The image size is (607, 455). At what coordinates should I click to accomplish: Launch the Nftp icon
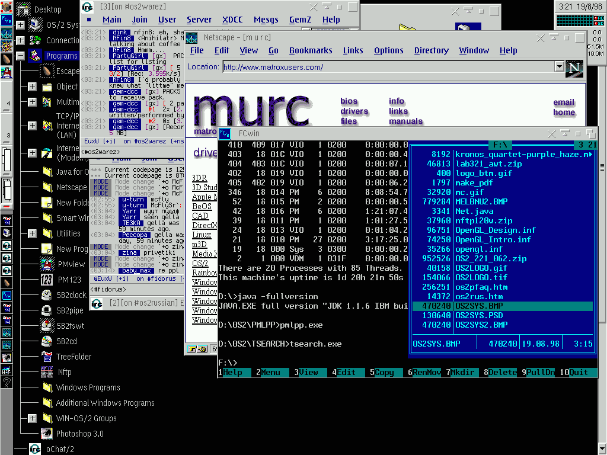pos(47,372)
